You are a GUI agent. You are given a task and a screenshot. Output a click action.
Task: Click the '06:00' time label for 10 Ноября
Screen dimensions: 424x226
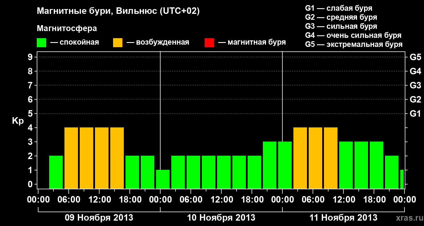[191, 199]
